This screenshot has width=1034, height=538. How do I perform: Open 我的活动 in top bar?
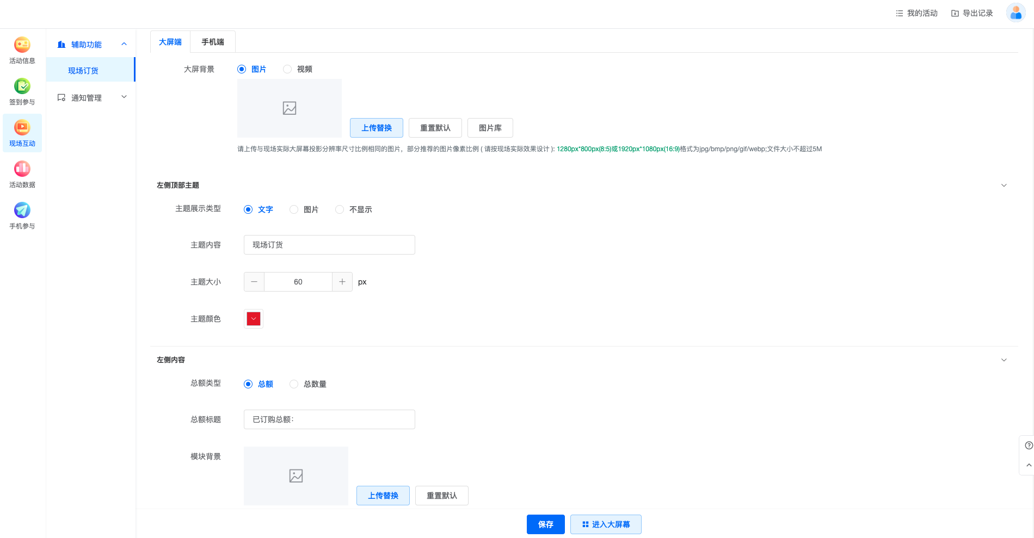pos(916,13)
